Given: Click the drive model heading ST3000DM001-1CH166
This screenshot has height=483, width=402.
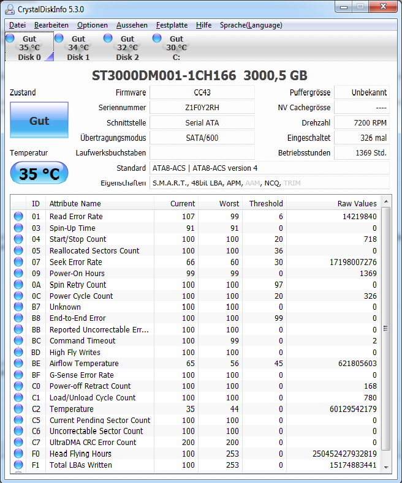Looking at the screenshot, I should [164, 76].
